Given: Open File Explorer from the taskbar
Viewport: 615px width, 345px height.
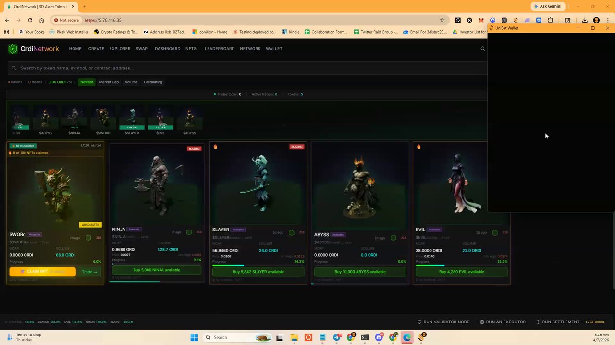Looking at the screenshot, I should point(294,337).
